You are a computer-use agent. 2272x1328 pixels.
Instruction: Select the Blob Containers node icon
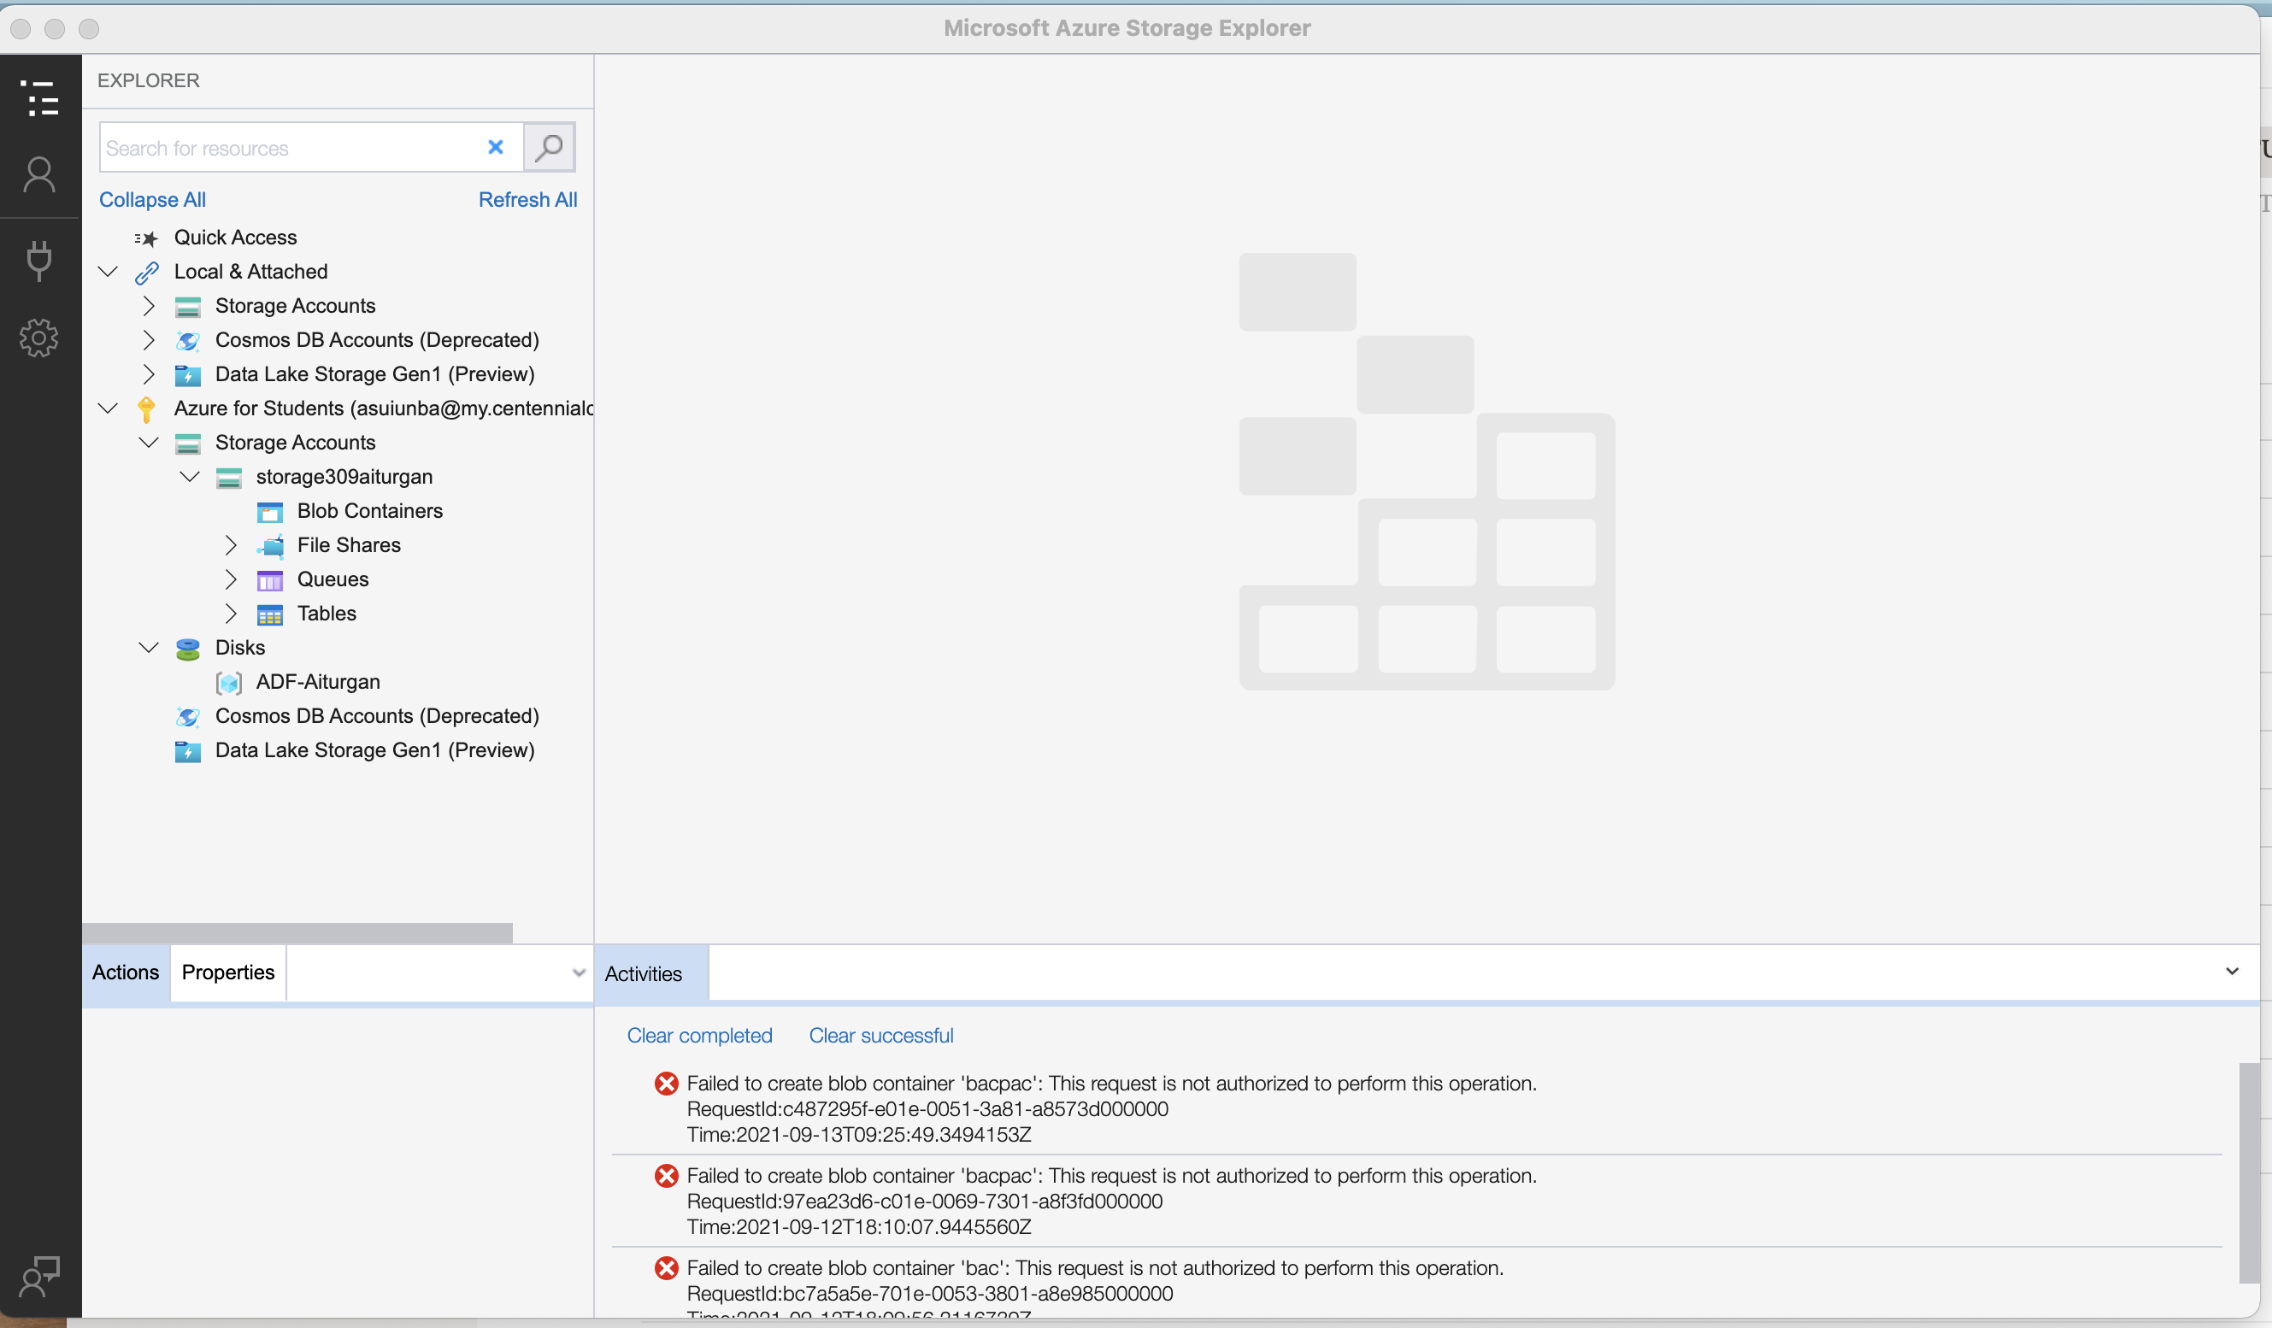[x=269, y=511]
